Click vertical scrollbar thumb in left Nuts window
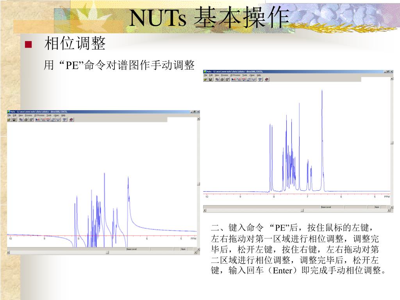This screenshot has height=300, width=400. click(198, 184)
